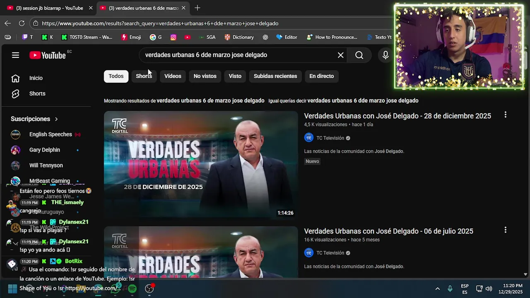Select the Vídeos filter chip
530x298 pixels.
pos(173,76)
